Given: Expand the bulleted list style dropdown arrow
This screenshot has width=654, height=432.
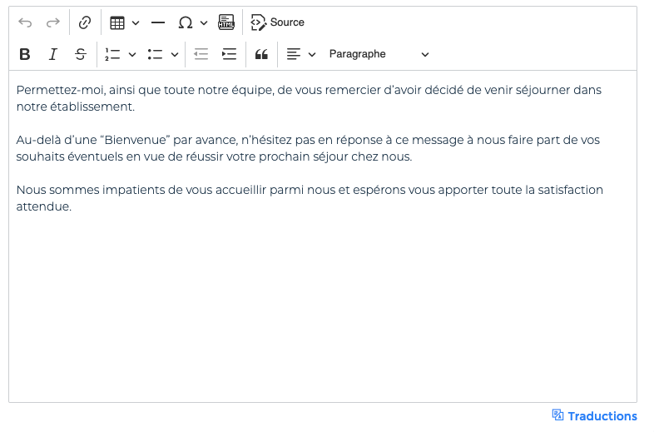Looking at the screenshot, I should pyautogui.click(x=175, y=54).
